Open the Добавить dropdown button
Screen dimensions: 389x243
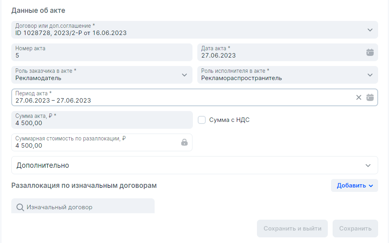point(354,185)
